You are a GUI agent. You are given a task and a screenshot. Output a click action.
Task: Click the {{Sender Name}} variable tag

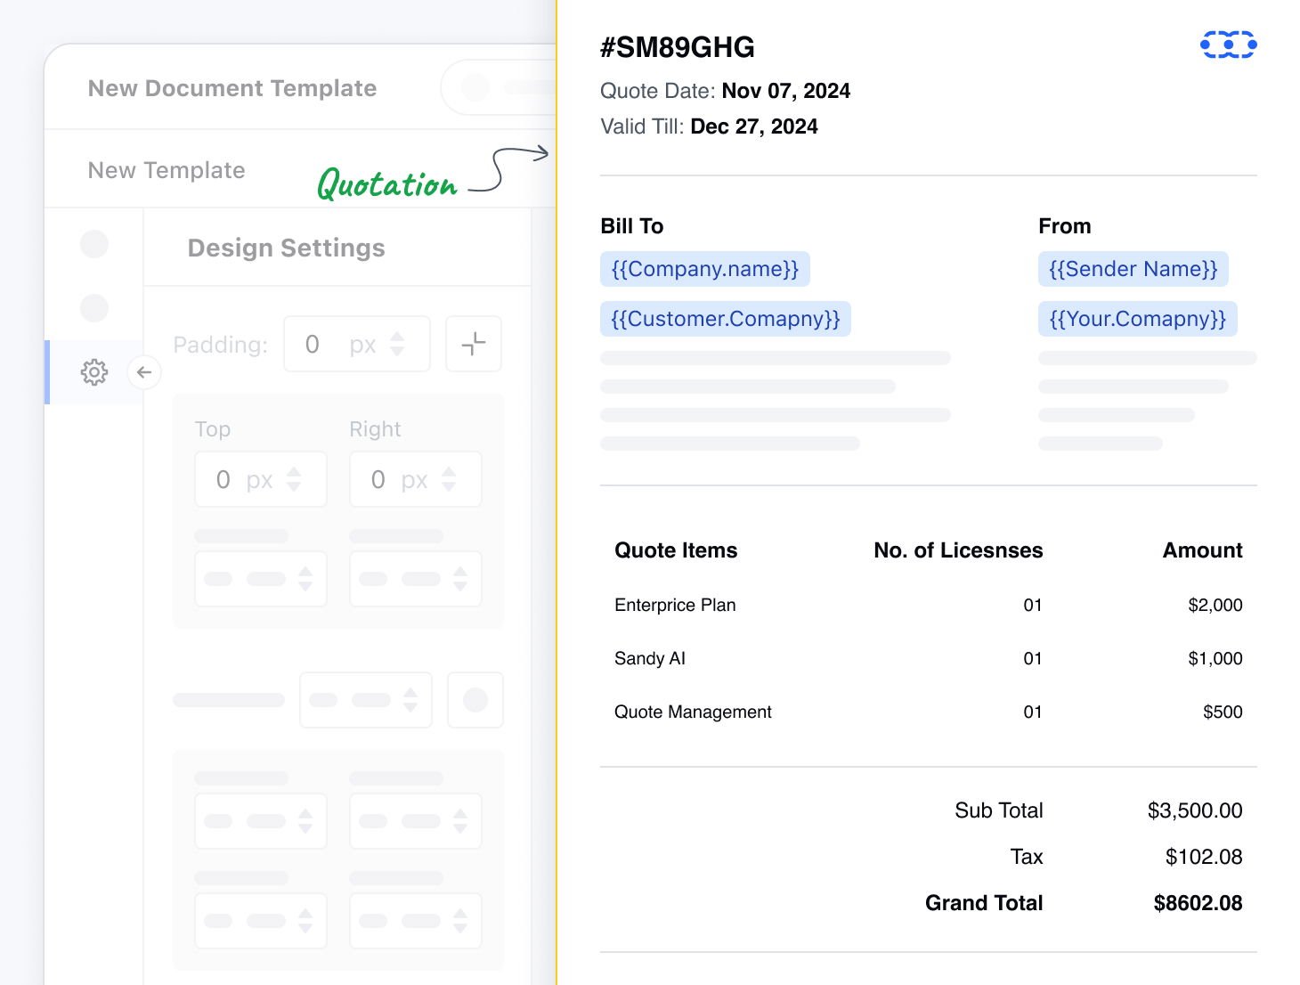(x=1133, y=269)
